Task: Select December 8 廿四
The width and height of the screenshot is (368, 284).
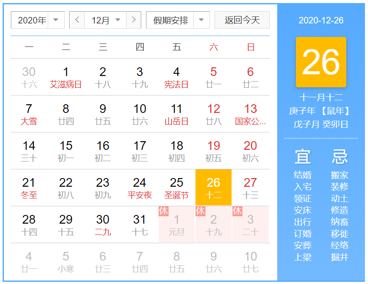Action: [x=66, y=114]
